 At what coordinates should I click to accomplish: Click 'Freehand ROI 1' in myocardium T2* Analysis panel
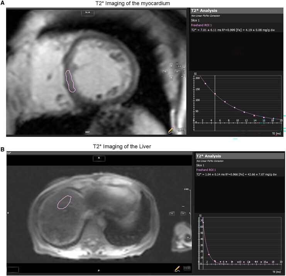201,25
